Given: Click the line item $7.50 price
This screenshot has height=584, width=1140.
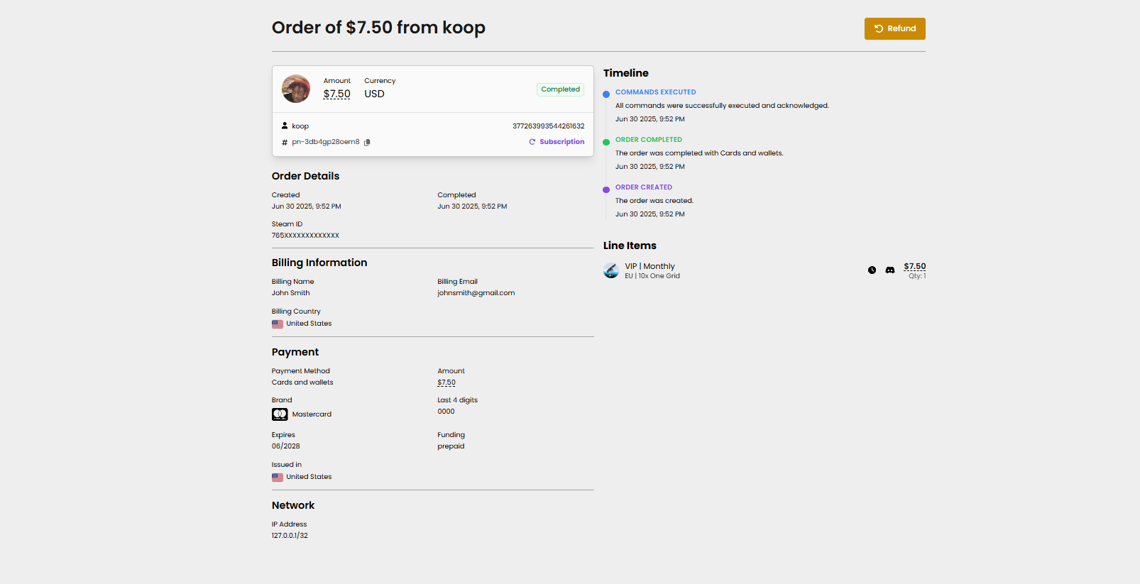Looking at the screenshot, I should click(914, 266).
